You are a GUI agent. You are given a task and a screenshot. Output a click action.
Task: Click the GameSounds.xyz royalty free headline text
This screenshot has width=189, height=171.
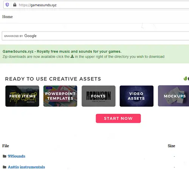coord(62,51)
